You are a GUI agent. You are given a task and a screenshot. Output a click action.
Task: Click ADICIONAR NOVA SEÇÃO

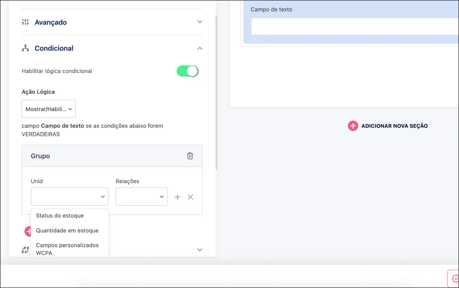click(x=388, y=126)
